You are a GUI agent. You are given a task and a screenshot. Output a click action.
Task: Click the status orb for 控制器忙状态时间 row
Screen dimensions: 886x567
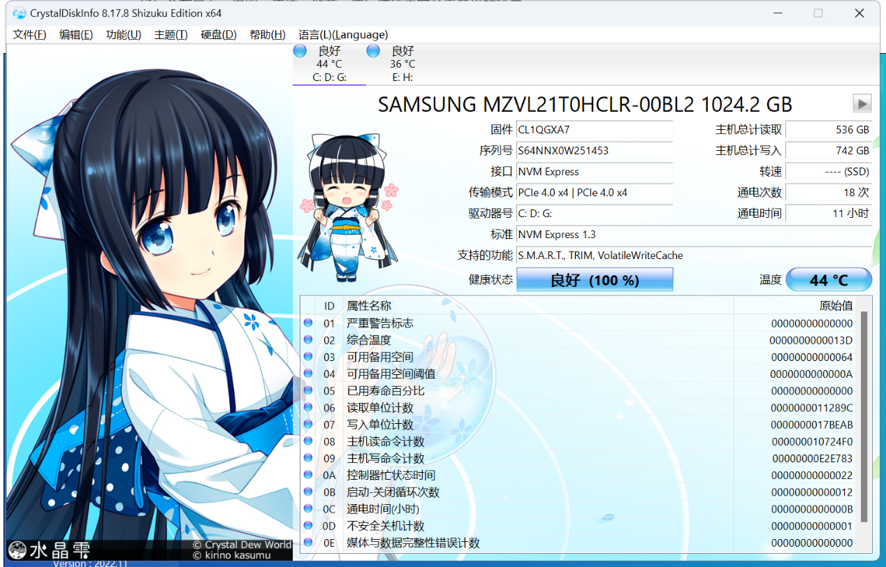tap(308, 475)
